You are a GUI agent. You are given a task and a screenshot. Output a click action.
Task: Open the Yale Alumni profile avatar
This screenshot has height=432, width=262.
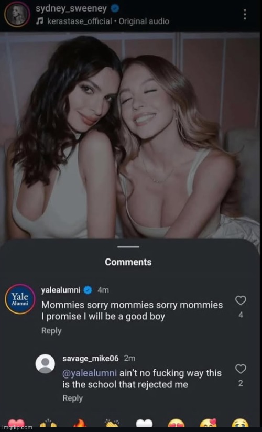point(20,299)
